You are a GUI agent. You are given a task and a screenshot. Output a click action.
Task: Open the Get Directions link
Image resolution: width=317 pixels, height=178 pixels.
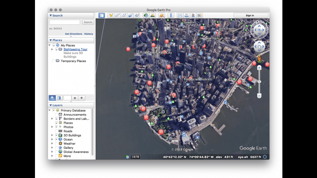(x=73, y=34)
